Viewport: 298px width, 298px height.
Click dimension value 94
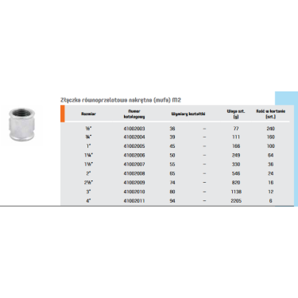172,201
